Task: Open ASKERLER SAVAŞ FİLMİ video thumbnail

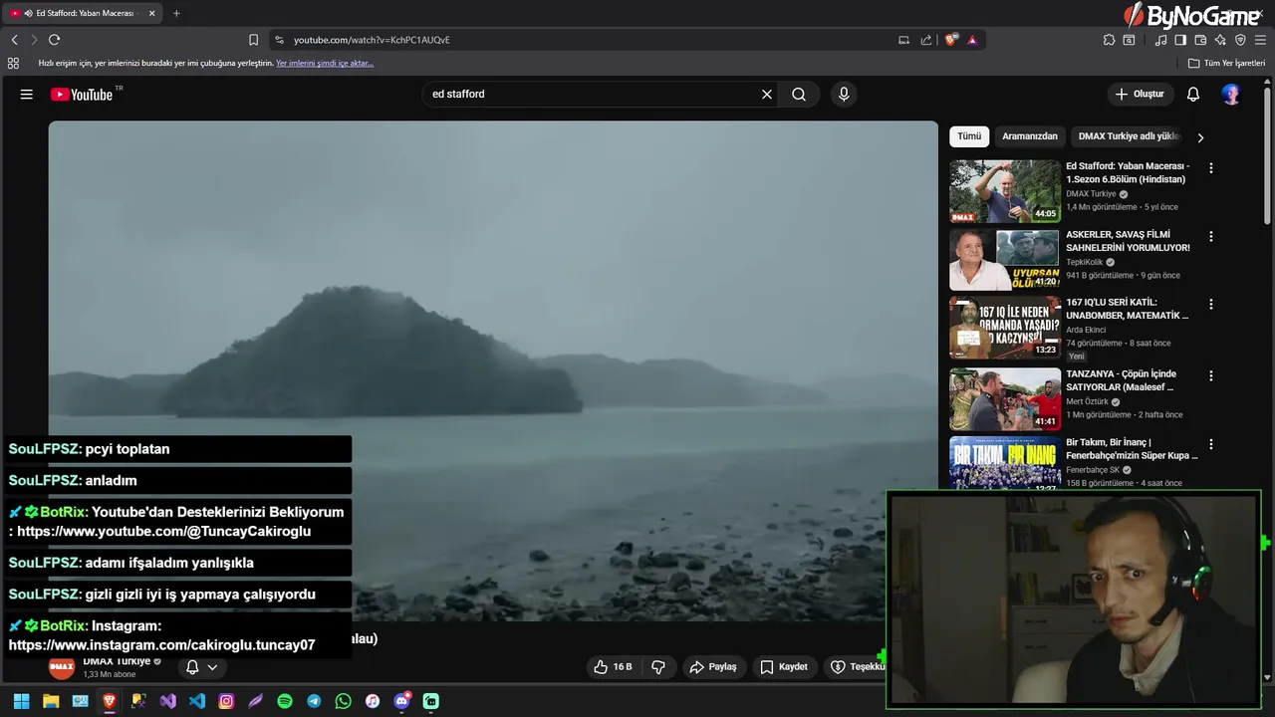Action: tap(1005, 260)
